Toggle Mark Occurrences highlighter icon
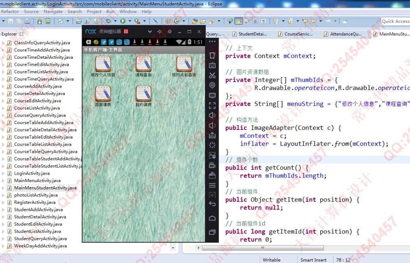410x263 pixels. (x=238, y=21)
